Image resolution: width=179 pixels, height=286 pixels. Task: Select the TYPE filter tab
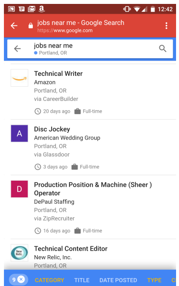coord(154,280)
